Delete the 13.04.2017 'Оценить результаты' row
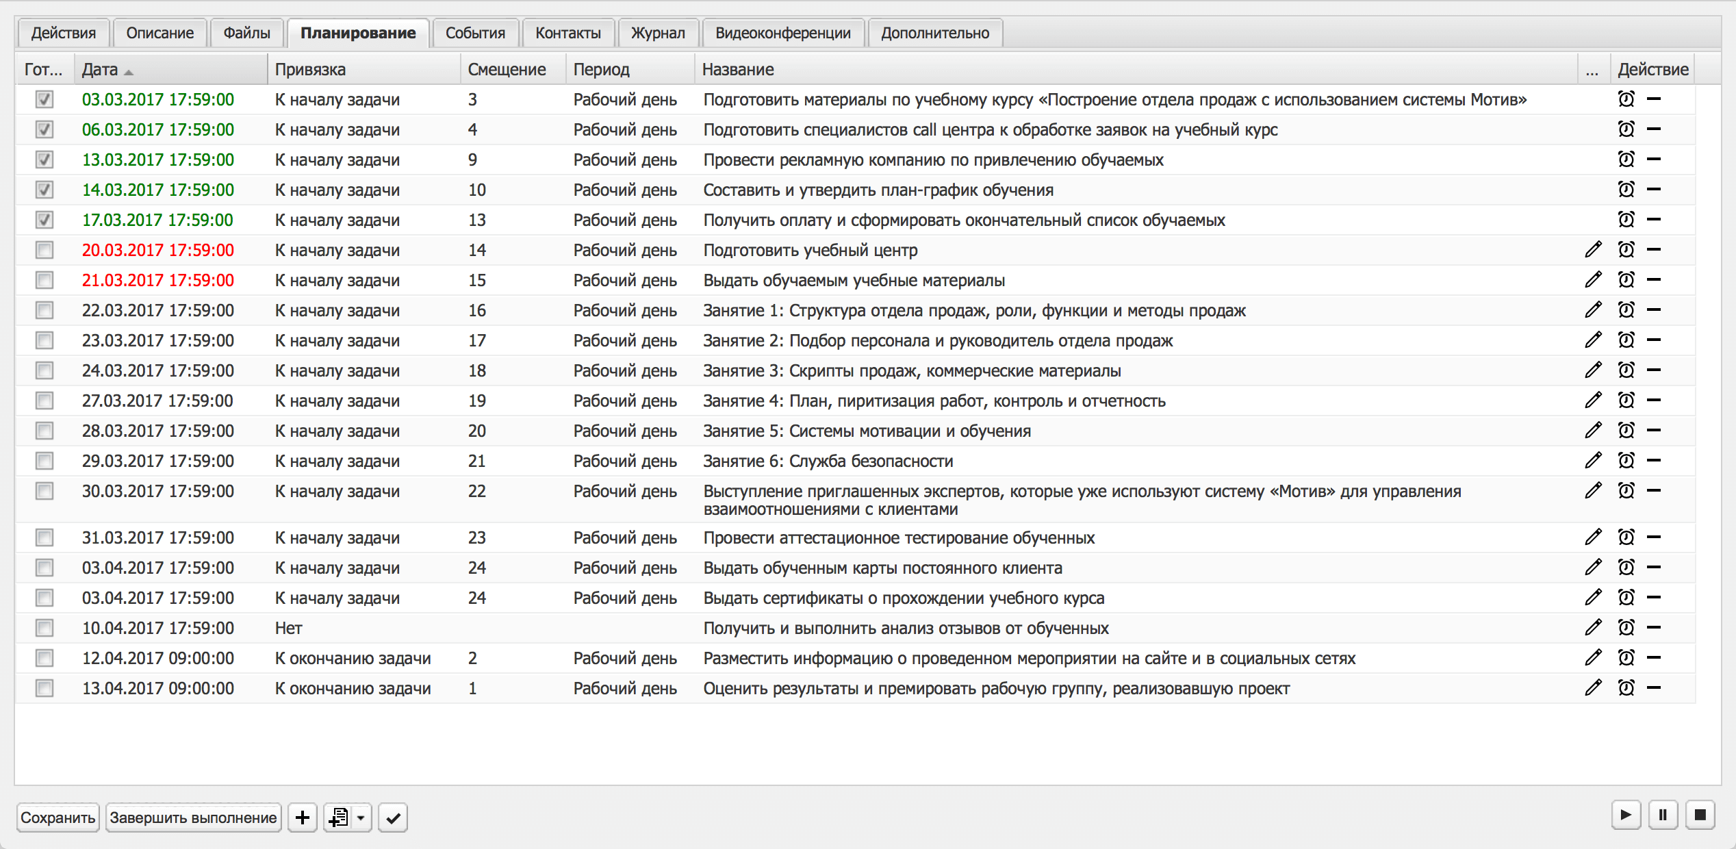The width and height of the screenshot is (1736, 849). [1654, 688]
